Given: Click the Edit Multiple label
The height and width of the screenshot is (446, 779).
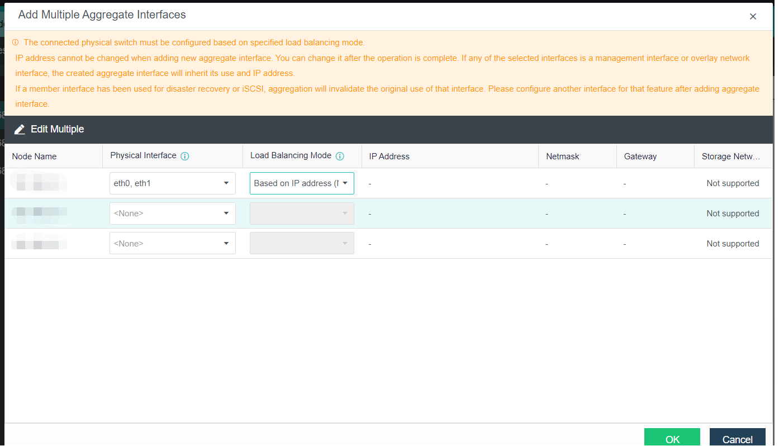Looking at the screenshot, I should [57, 130].
